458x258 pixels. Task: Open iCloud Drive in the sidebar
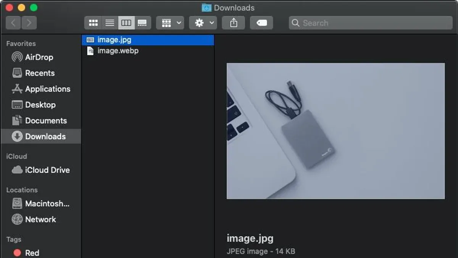pos(40,170)
